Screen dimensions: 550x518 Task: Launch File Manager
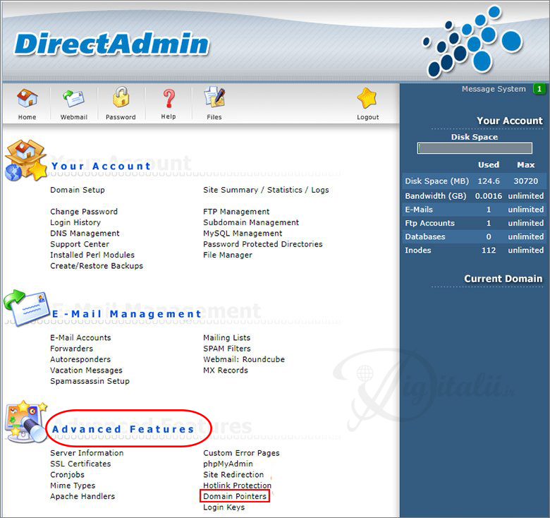(x=228, y=255)
